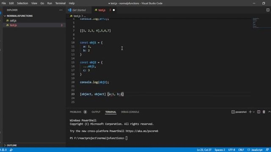The width and height of the screenshot is (271, 152).
Task: Open the View menu
Action: pyautogui.click(x=34, y=3)
